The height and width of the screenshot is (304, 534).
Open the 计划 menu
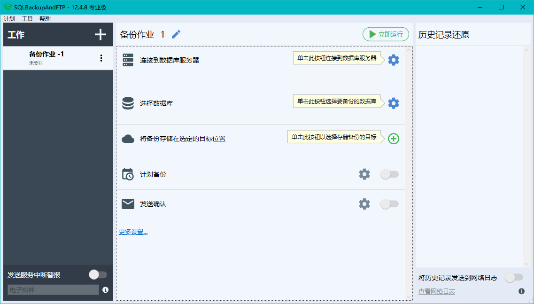pyautogui.click(x=9, y=18)
